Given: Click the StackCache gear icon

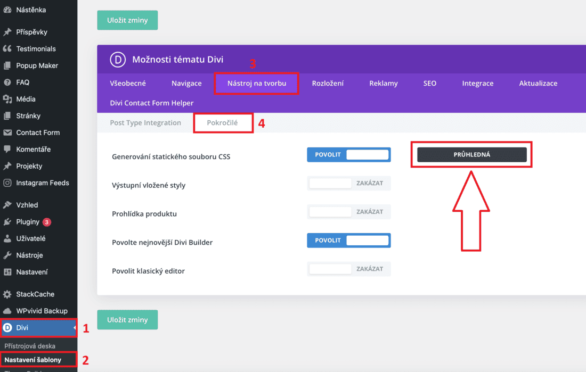Looking at the screenshot, I should 7,294.
